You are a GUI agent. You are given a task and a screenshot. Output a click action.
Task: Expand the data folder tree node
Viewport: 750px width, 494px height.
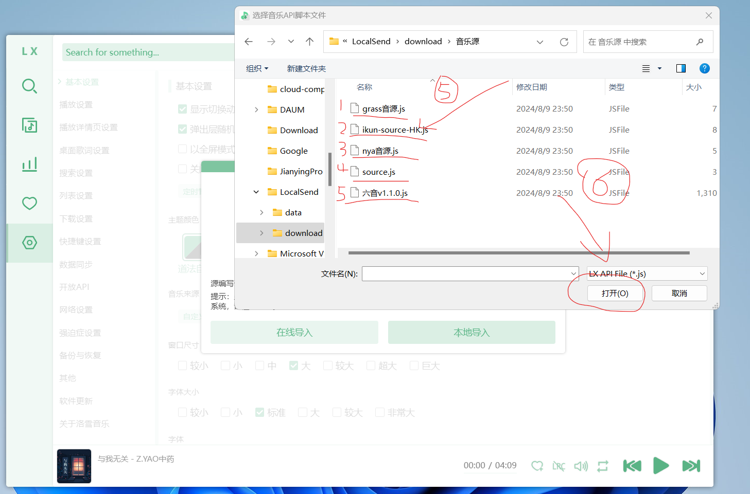click(261, 212)
